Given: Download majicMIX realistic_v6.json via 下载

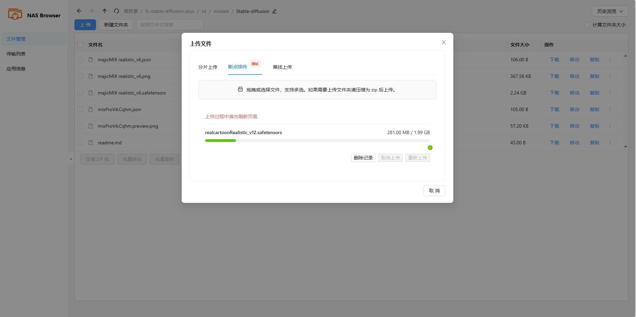Looking at the screenshot, I should pyautogui.click(x=555, y=60).
